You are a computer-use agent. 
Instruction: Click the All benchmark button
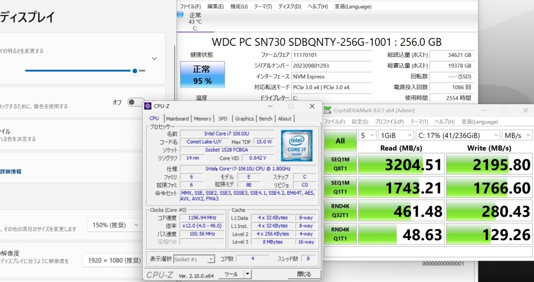340,141
